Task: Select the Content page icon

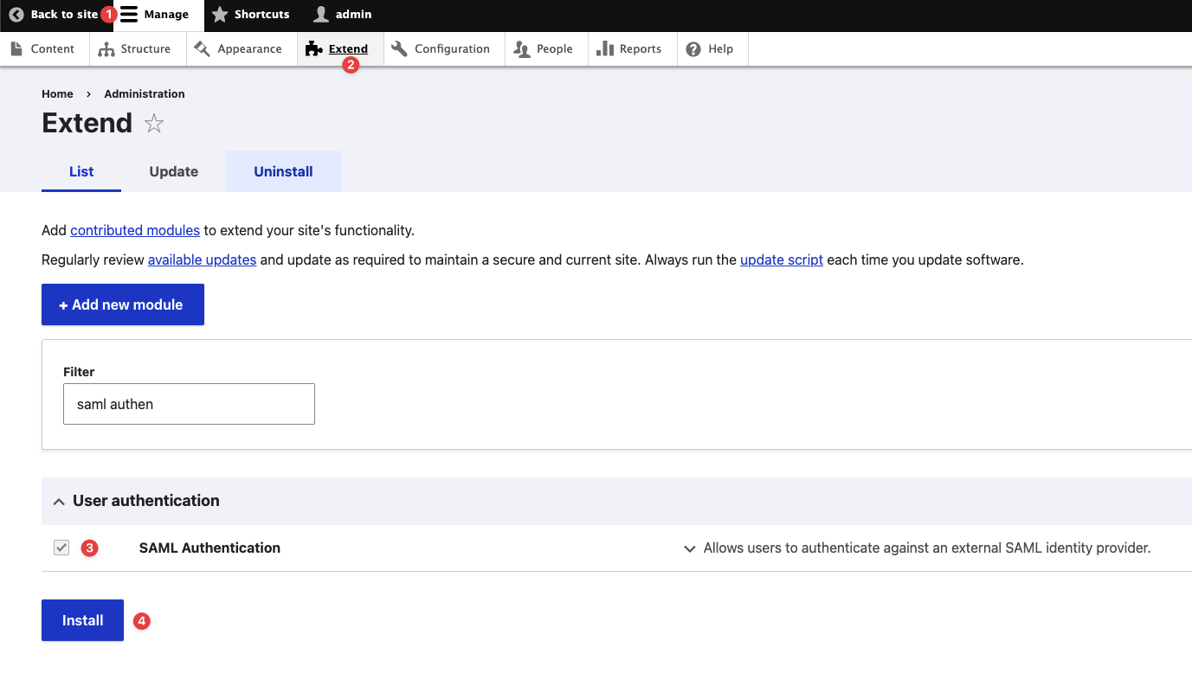Action: coord(17,48)
